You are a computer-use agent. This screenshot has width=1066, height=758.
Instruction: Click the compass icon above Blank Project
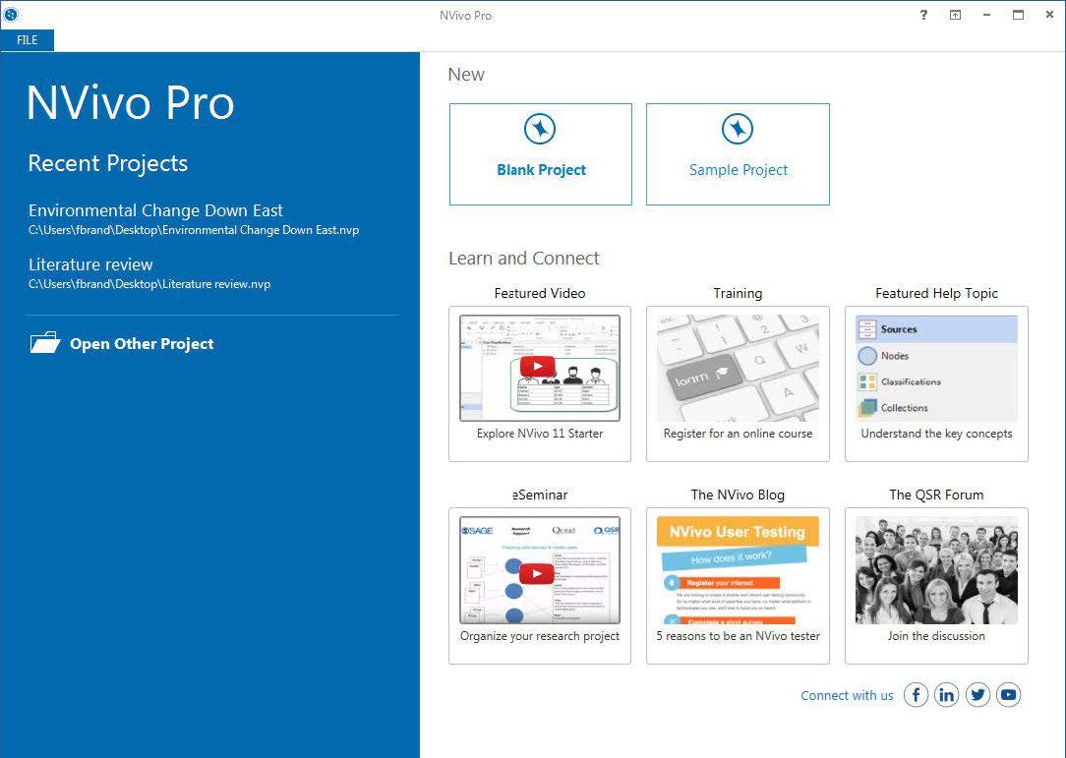(x=540, y=129)
